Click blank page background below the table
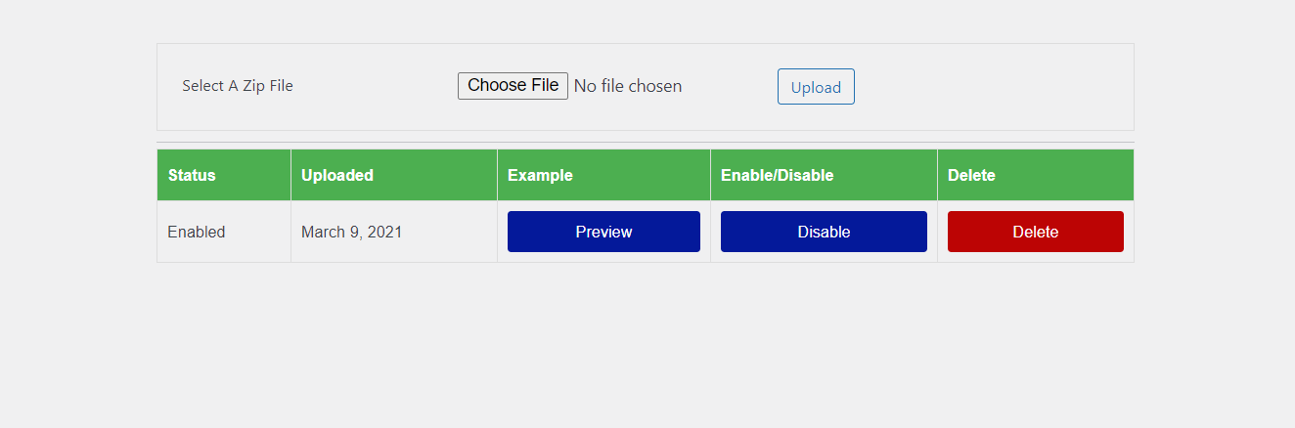1295x428 pixels. (x=646, y=342)
